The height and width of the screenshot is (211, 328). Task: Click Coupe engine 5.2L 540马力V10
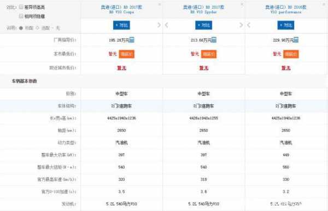click(x=121, y=204)
